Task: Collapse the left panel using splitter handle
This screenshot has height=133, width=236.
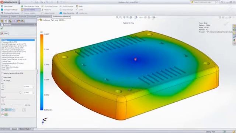Action: coord(37,72)
